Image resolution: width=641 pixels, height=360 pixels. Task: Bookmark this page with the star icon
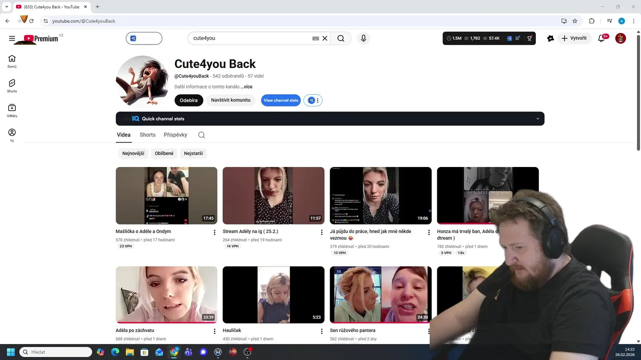click(575, 21)
